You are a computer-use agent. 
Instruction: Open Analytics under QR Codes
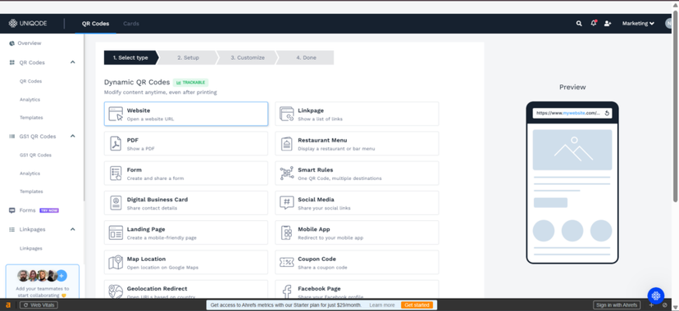tap(30, 100)
